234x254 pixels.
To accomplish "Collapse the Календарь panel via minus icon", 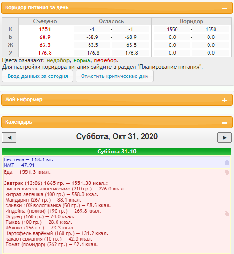I will click(224, 123).
